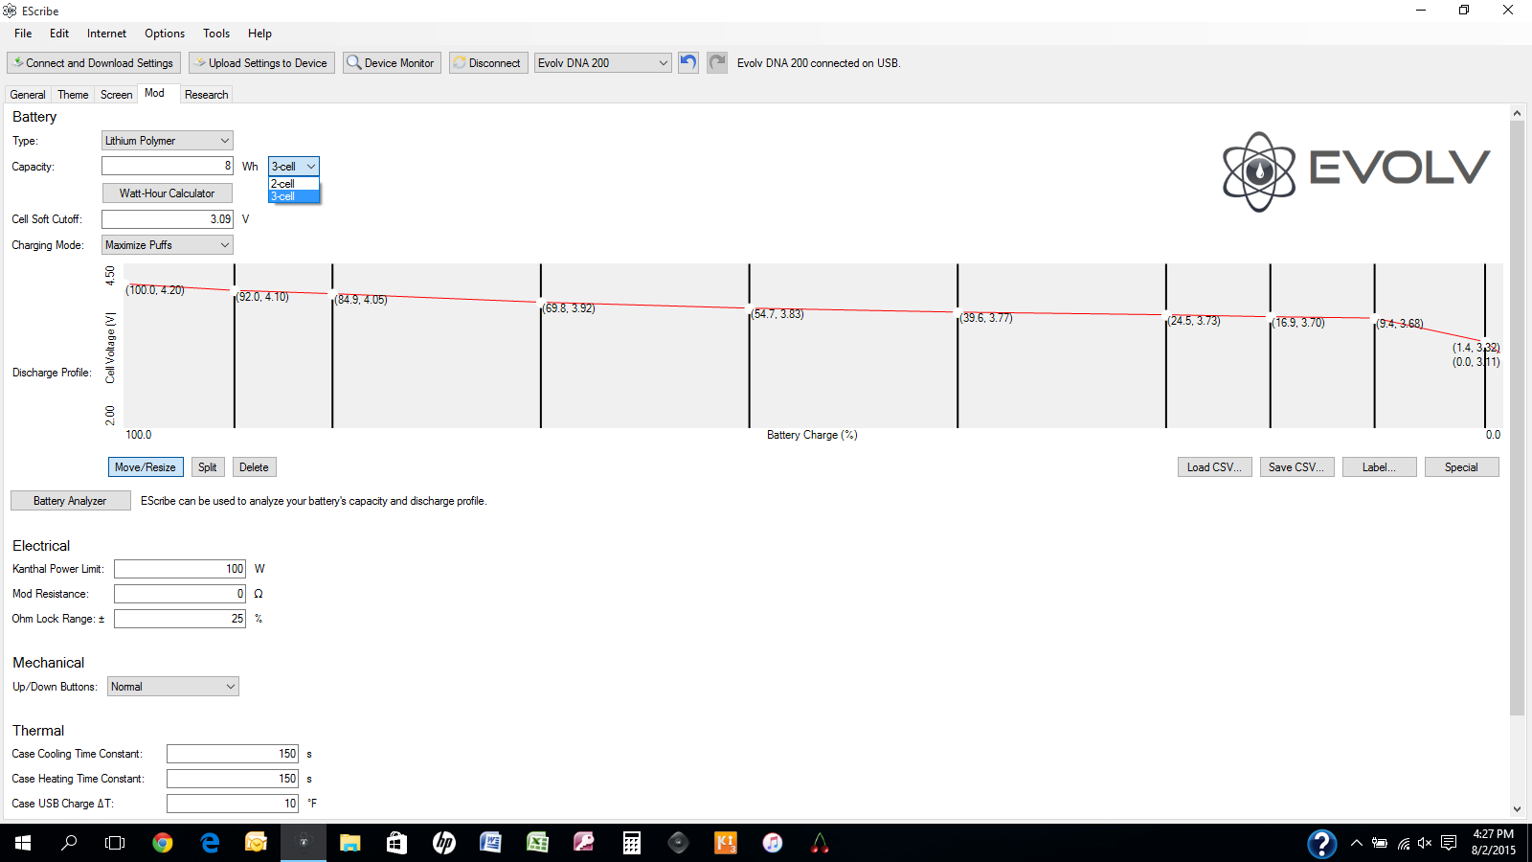The image size is (1532, 862).
Task: Open Chrome from the taskbar
Action: coord(163,843)
